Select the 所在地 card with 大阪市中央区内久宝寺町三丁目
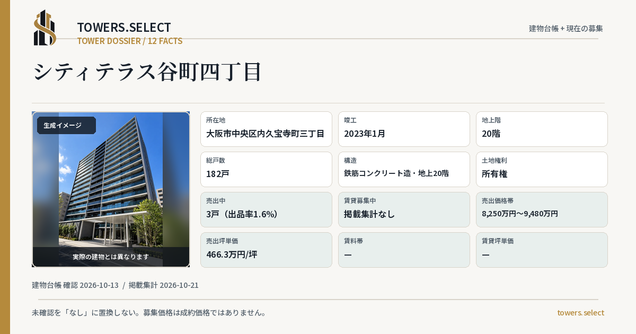This screenshot has height=334, width=636. tap(266, 129)
